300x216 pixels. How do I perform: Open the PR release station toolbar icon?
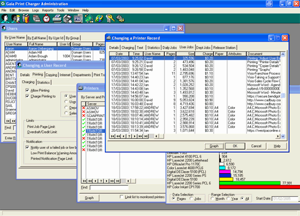pyautogui.click(x=78, y=19)
